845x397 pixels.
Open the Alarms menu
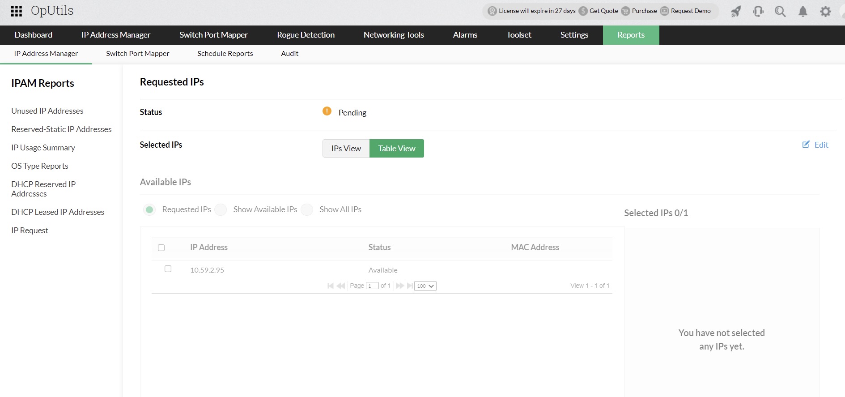465,35
